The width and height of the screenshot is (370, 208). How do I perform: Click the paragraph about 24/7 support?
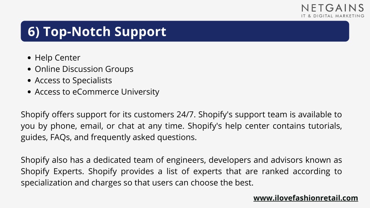click(x=181, y=126)
